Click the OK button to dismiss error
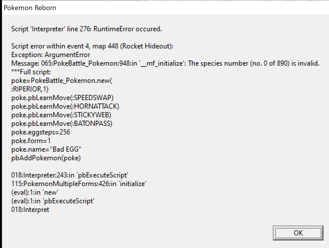 pyautogui.click(x=298, y=233)
